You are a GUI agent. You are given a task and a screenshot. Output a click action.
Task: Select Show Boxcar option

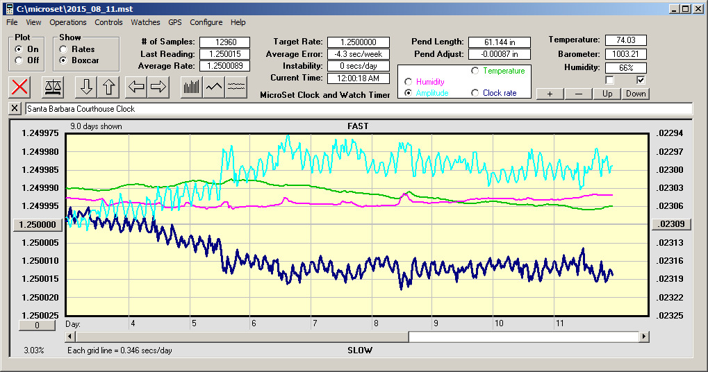pyautogui.click(x=63, y=60)
